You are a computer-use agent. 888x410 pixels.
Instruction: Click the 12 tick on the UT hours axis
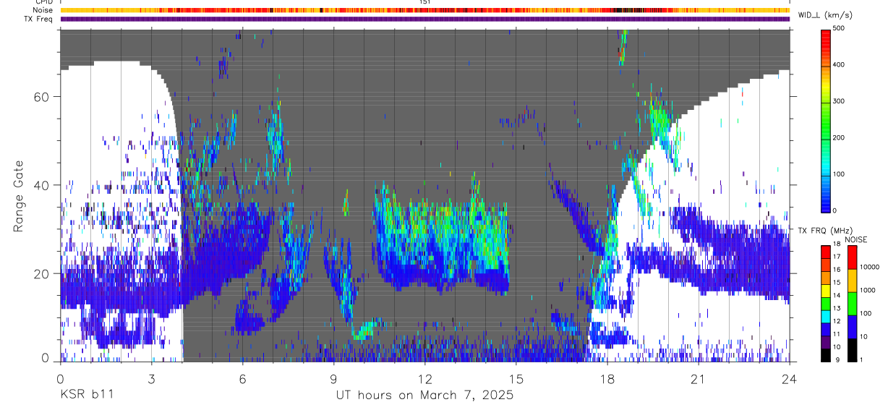click(424, 378)
